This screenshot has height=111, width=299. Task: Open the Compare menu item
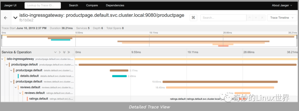(92, 6)
